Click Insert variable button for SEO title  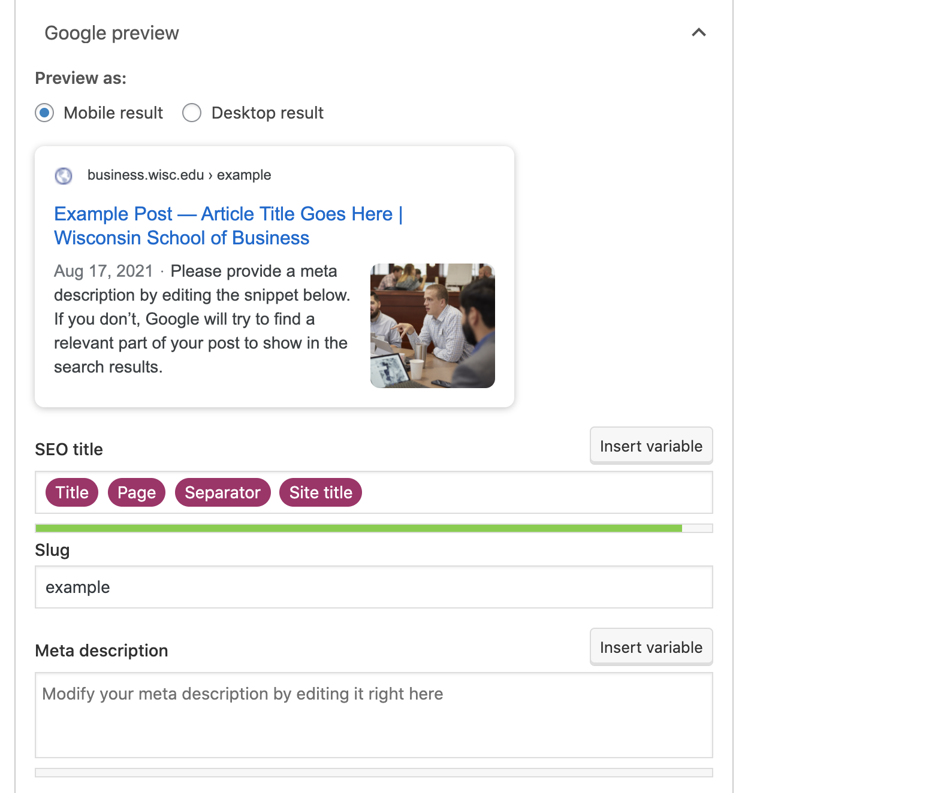point(651,446)
